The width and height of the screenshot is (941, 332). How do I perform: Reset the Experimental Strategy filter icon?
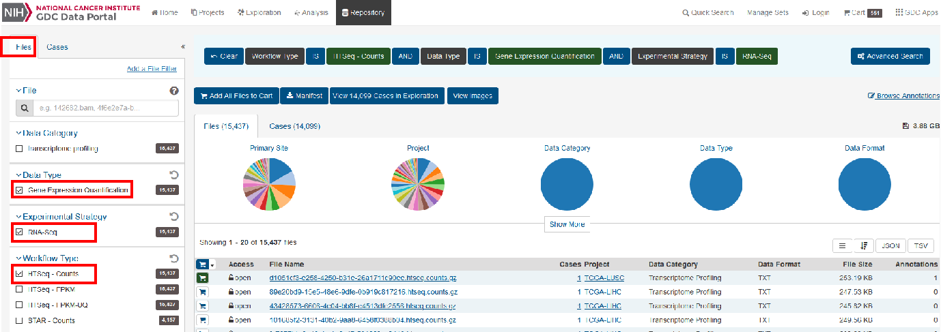pos(173,217)
